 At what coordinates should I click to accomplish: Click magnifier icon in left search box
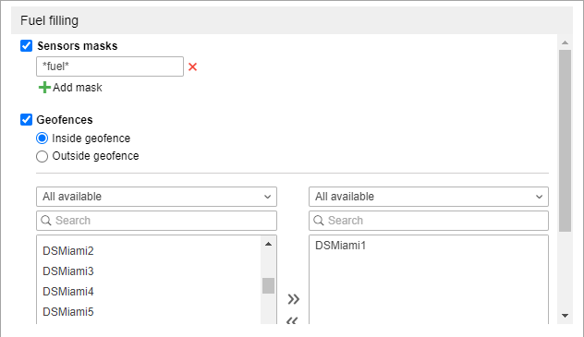pyautogui.click(x=46, y=221)
